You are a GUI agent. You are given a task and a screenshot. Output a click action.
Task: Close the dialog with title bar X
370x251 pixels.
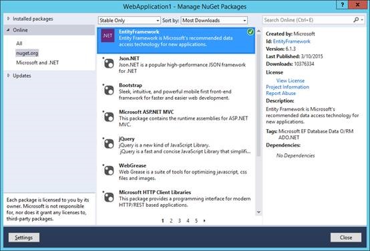pos(357,5)
